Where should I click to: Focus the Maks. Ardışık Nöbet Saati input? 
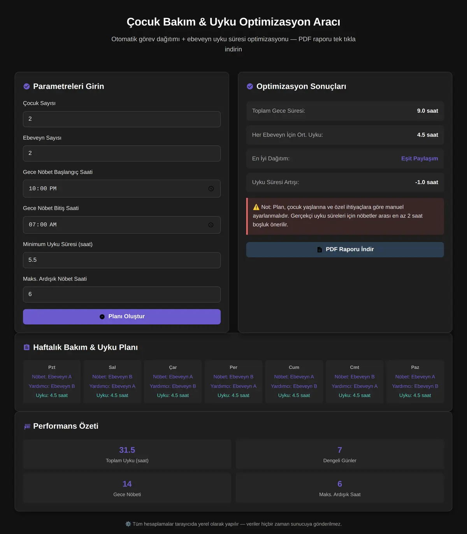[122, 294]
